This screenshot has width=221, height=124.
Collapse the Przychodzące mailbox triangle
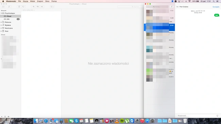pos(1,13)
